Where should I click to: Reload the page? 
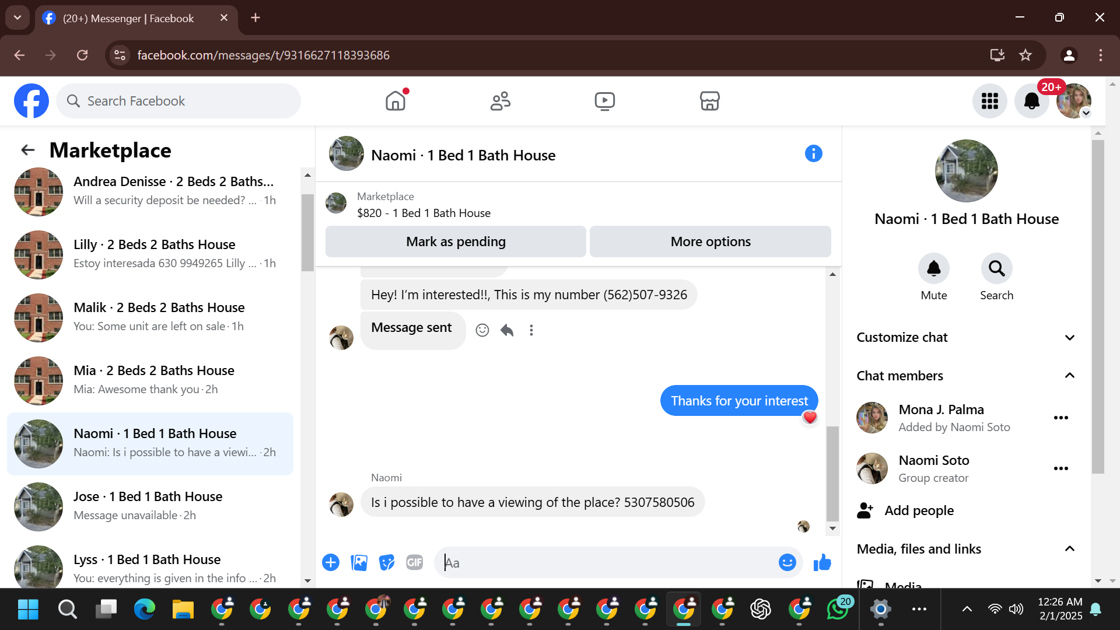click(x=82, y=55)
